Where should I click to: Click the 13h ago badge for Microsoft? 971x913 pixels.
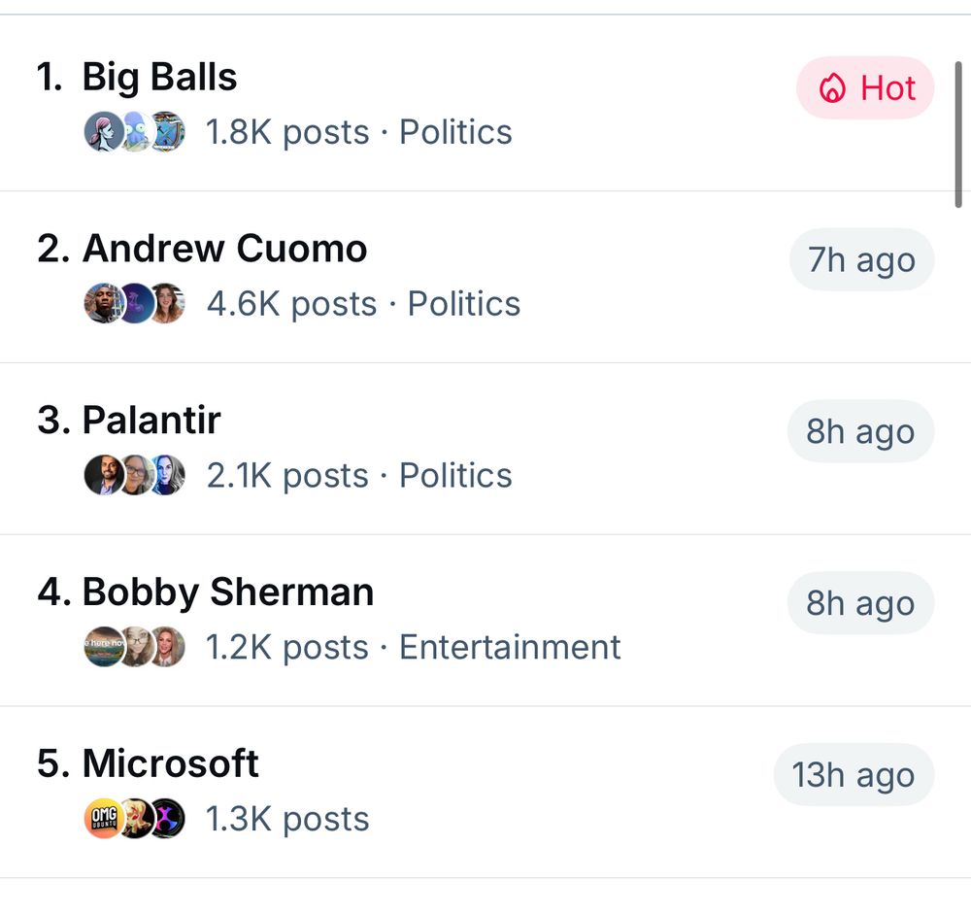(x=854, y=775)
